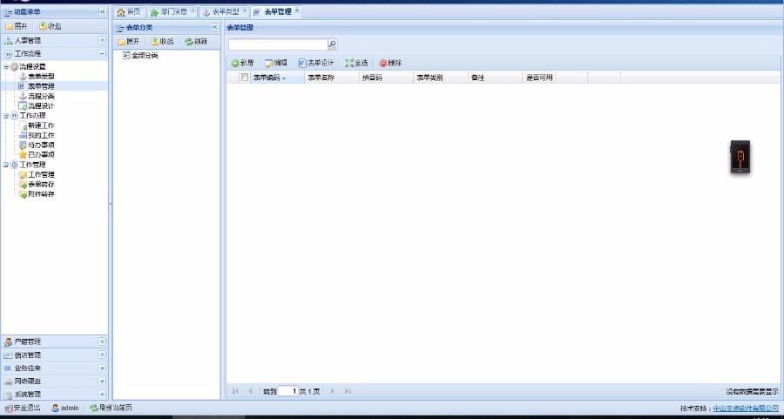Click 展开 in the 功能菜单 panel
Screen dimensions: 784x419
(x=17, y=26)
